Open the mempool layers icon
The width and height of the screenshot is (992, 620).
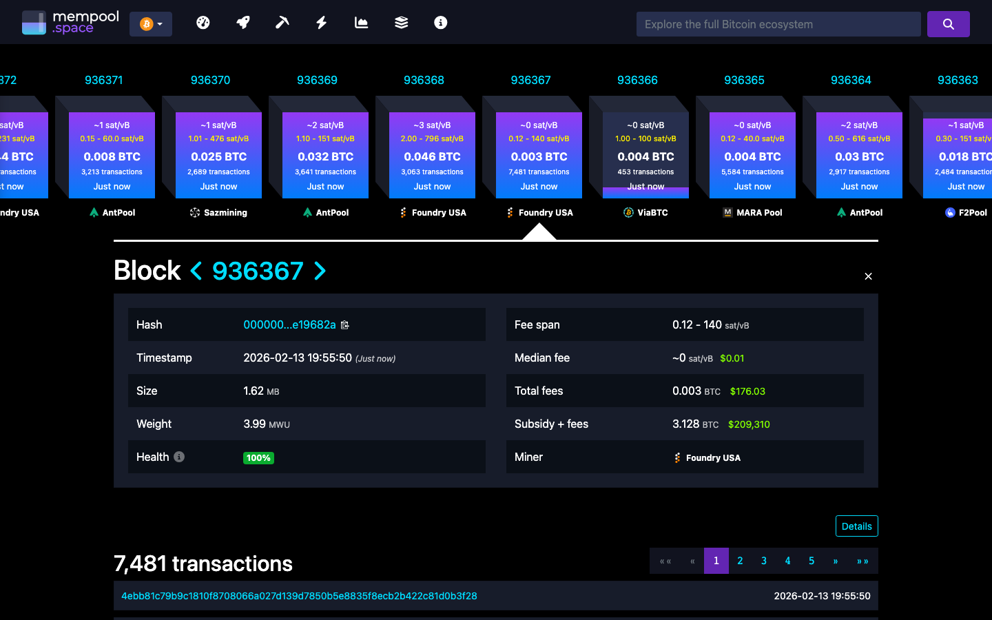pyautogui.click(x=401, y=22)
